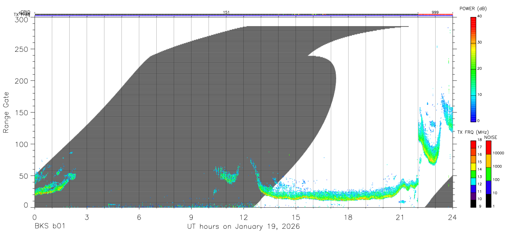
Task: Click the 20 label on power colorbar
Action: tap(480, 68)
